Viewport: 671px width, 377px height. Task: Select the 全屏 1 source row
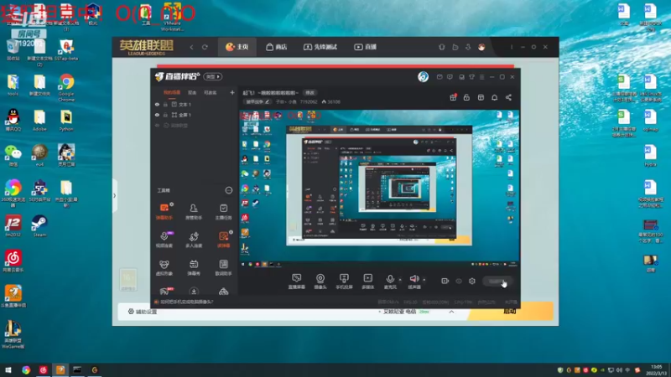click(195, 115)
